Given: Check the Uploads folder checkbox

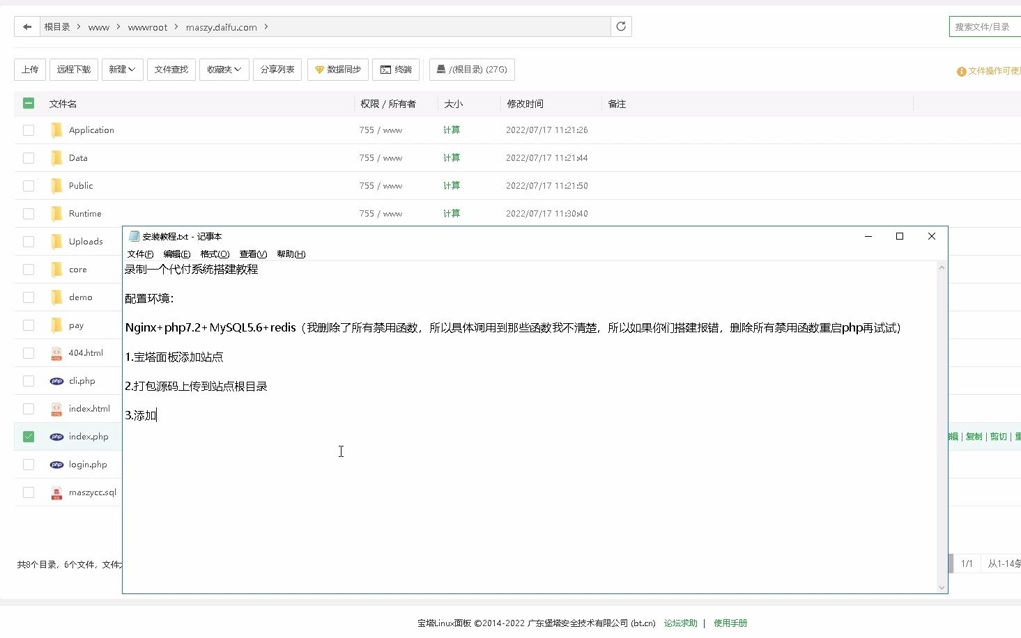Looking at the screenshot, I should [x=29, y=242].
